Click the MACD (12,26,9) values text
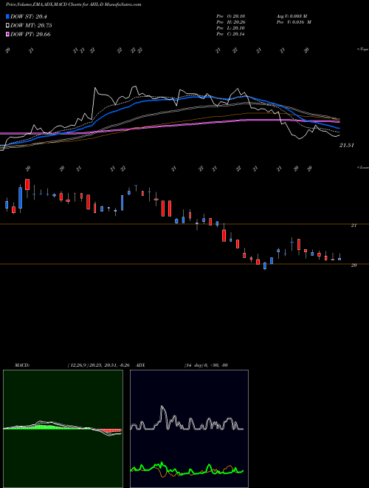 click(98, 365)
